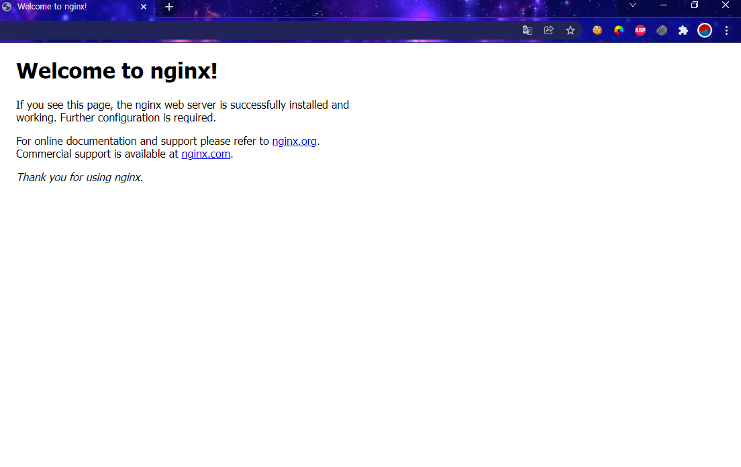
Task: Close the browser window
Action: click(x=726, y=5)
